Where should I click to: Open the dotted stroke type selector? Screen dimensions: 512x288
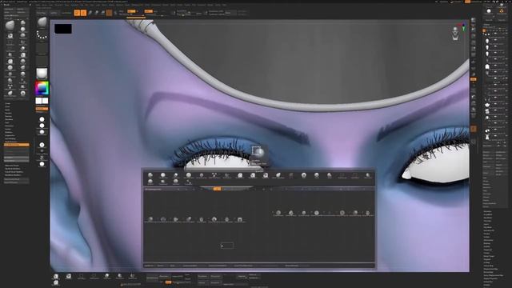[x=42, y=35]
